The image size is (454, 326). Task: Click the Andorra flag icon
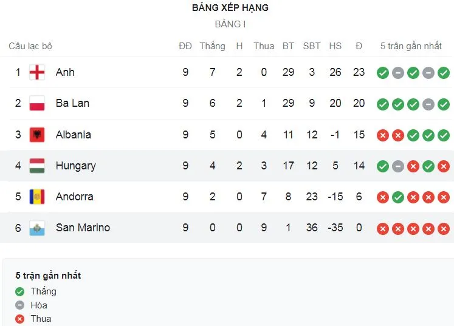click(x=37, y=197)
